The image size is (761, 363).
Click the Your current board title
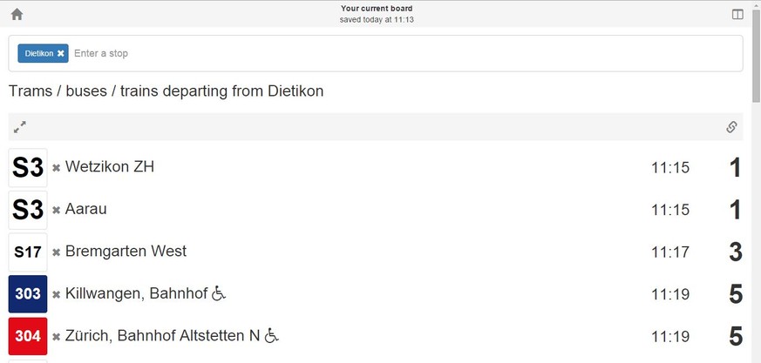[377, 8]
